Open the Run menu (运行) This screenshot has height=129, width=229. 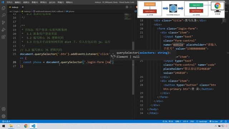point(52,3)
